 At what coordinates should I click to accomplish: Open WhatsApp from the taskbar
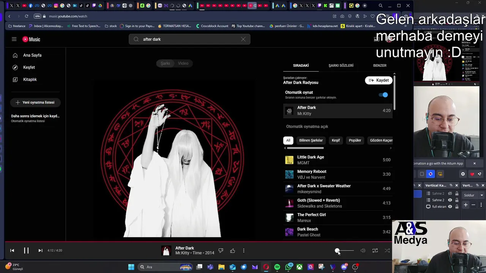289,267
